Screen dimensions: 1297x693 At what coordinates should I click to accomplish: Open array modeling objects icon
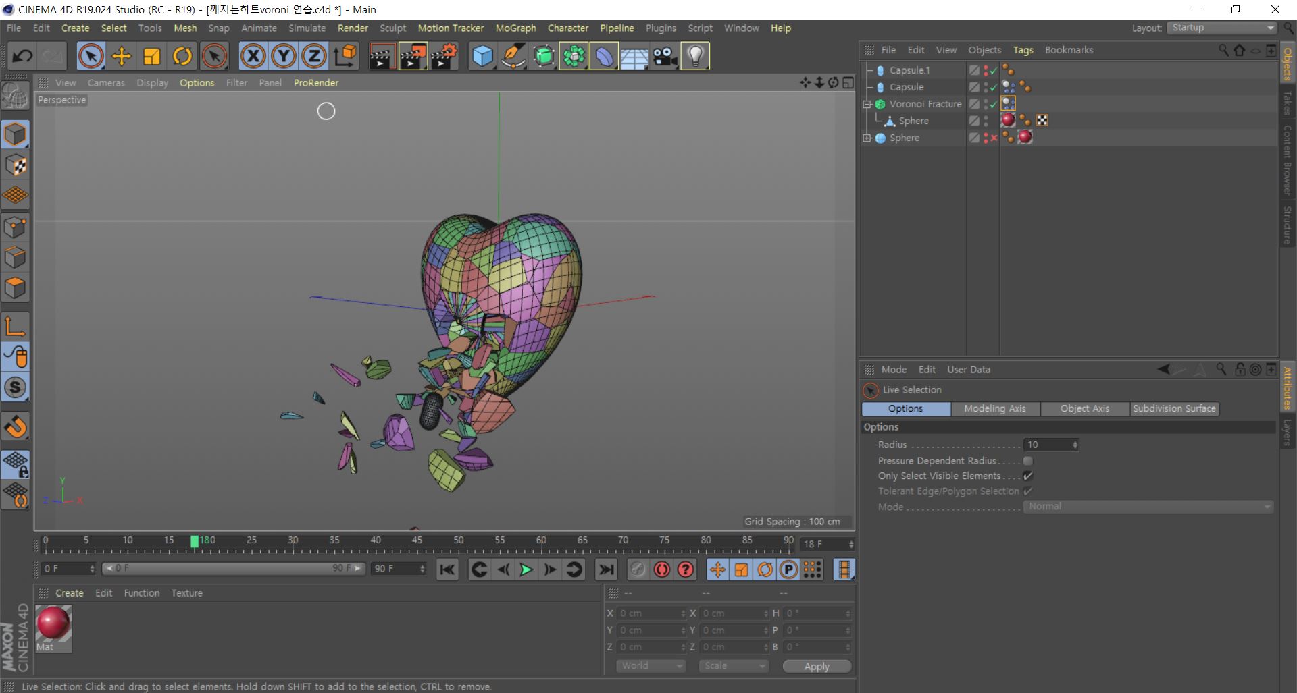[x=574, y=56]
